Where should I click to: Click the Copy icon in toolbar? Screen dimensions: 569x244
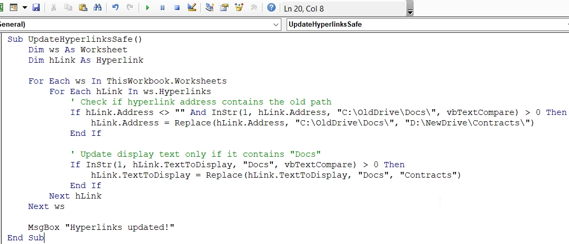click(x=69, y=8)
